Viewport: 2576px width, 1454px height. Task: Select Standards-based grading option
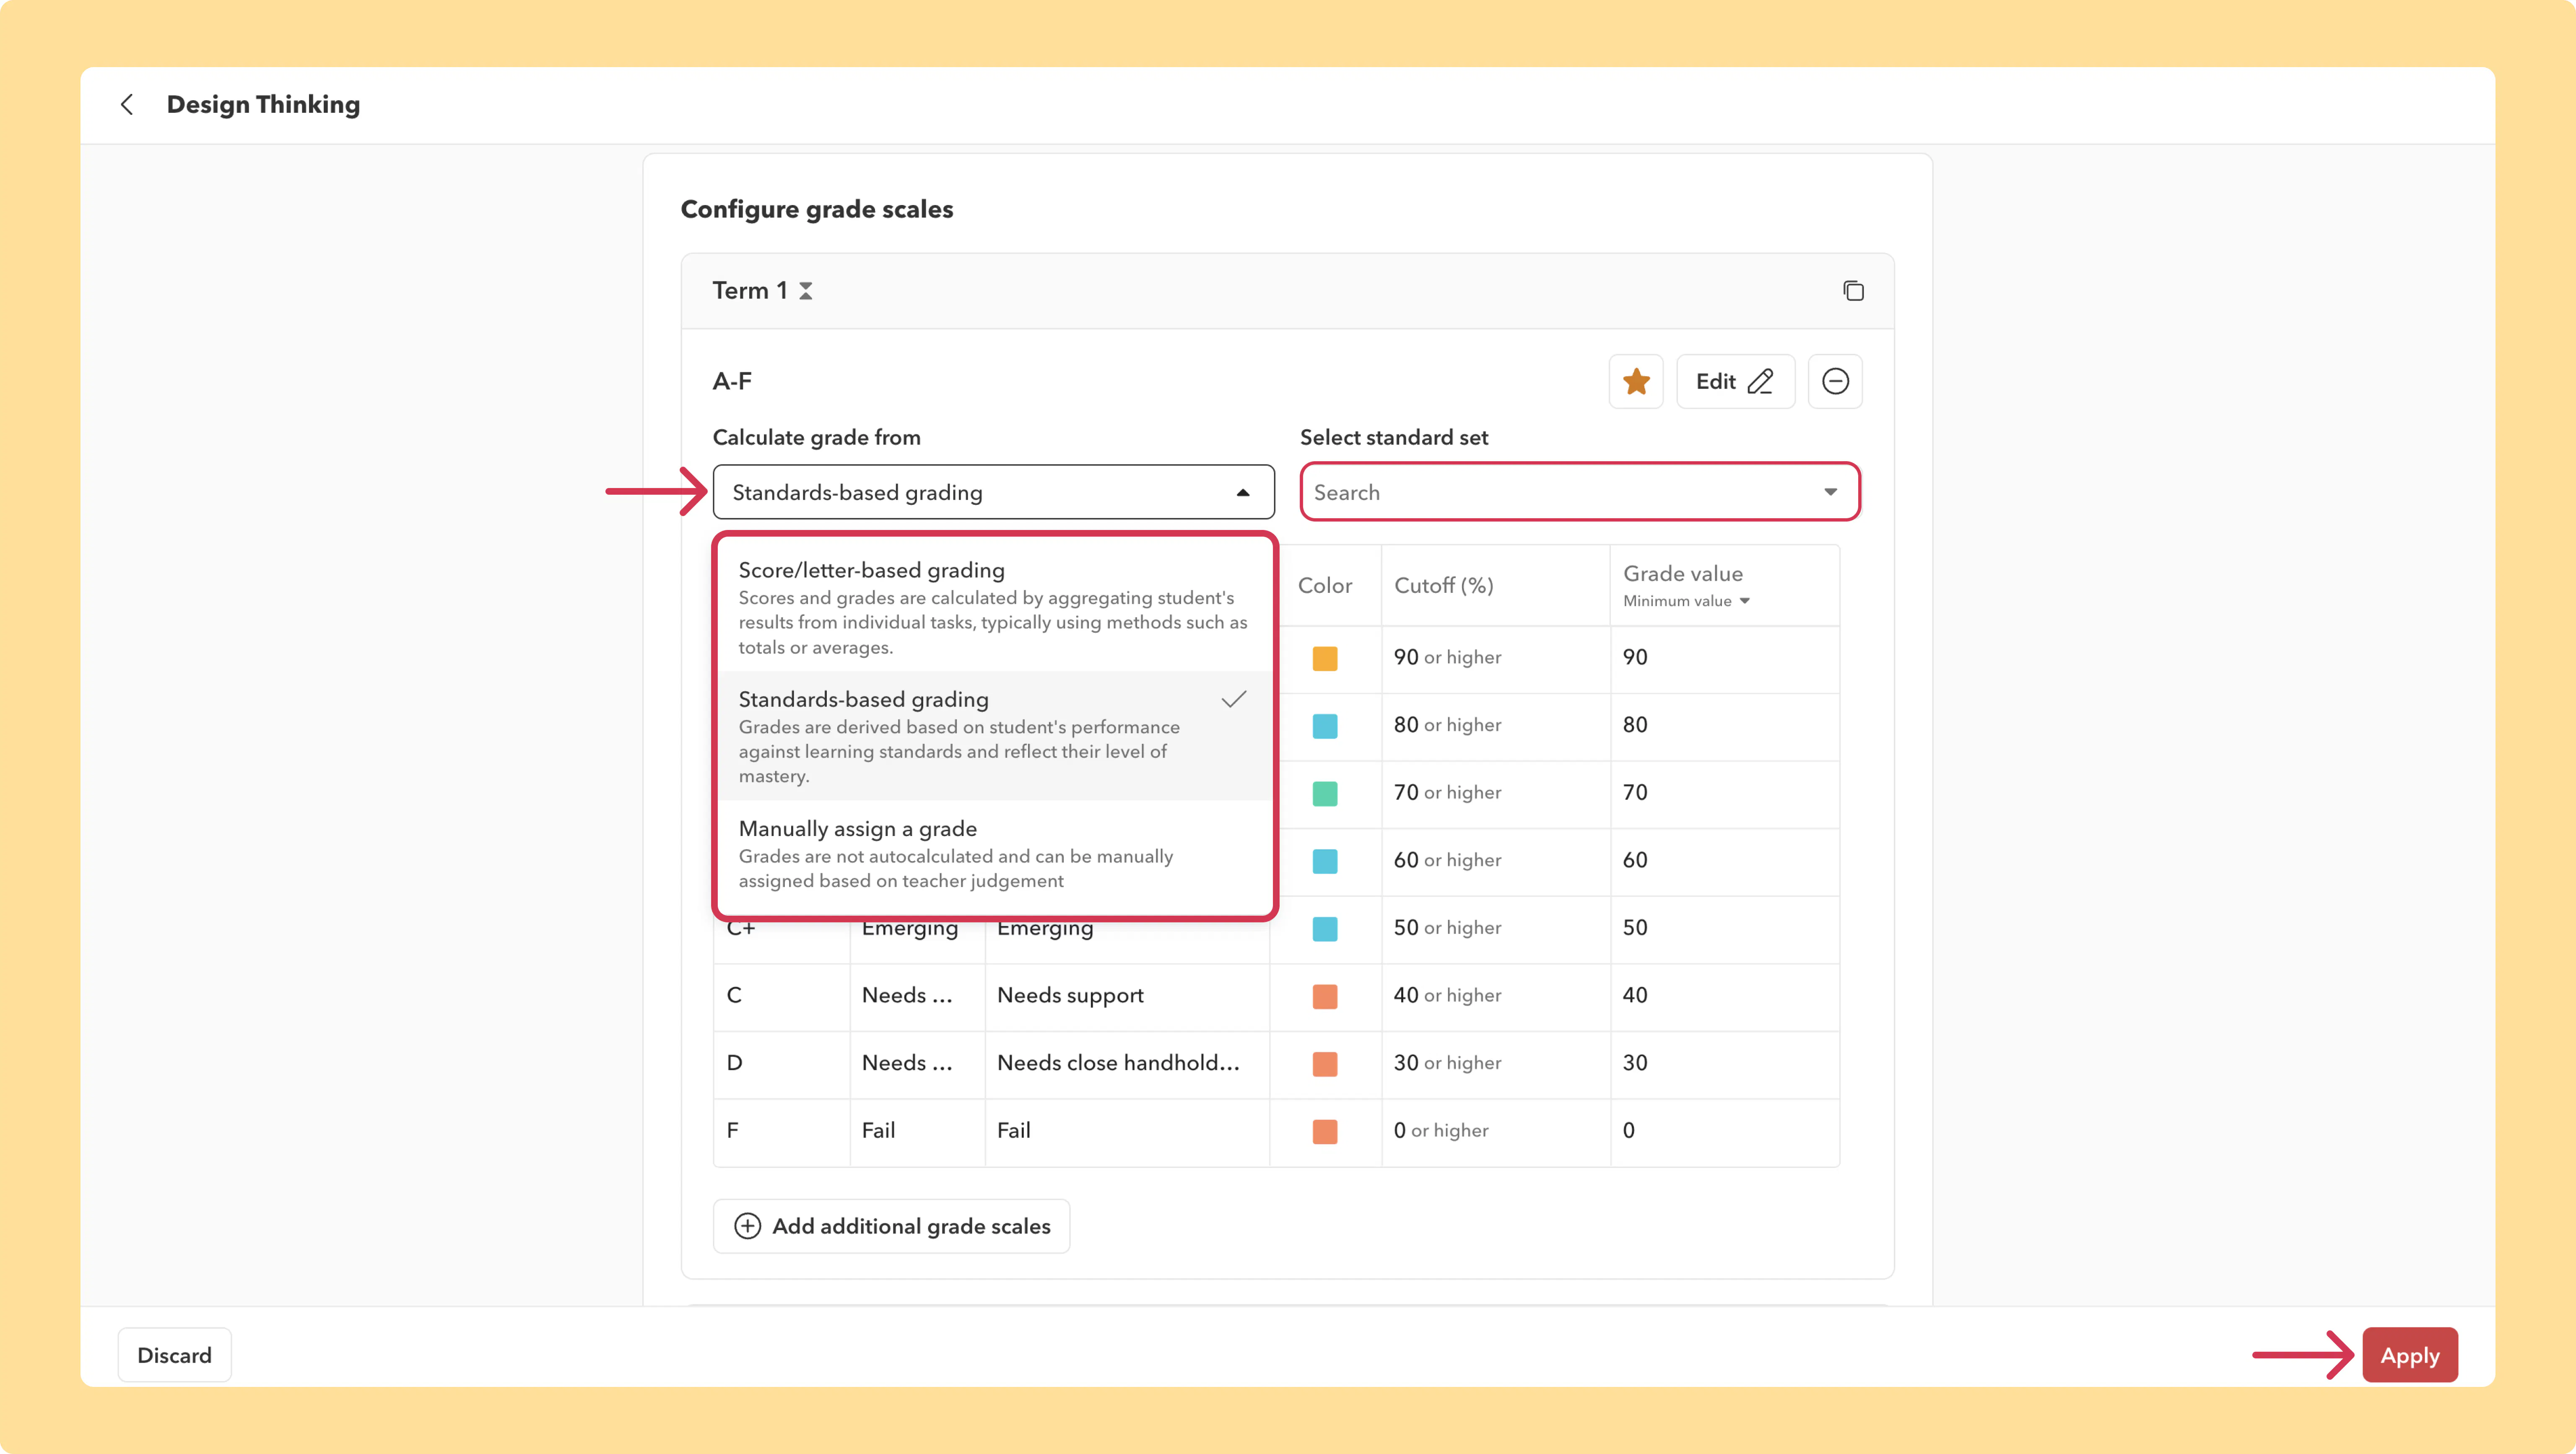pos(994,736)
